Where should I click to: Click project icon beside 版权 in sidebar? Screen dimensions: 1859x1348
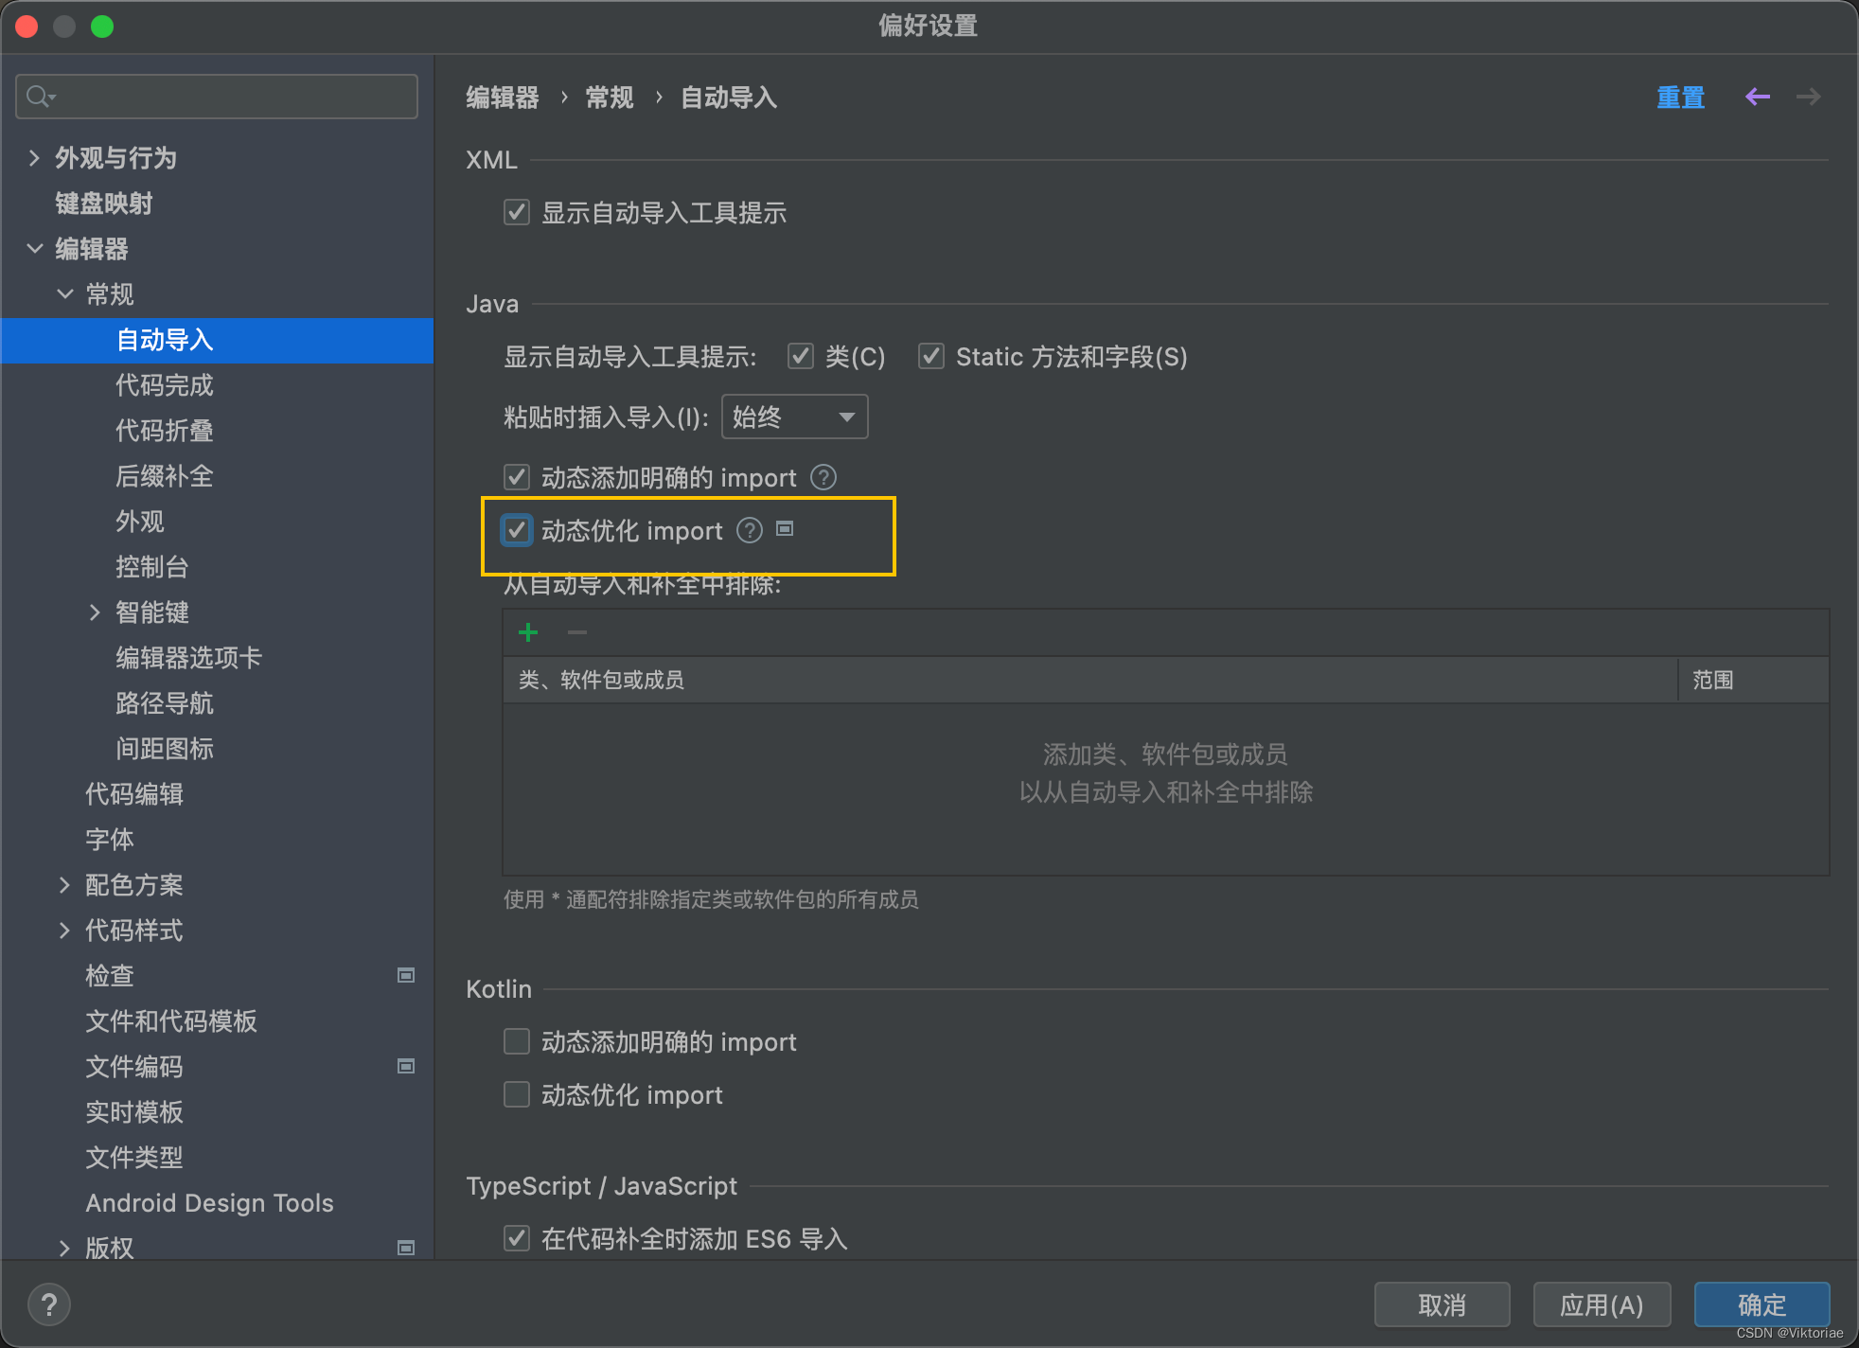click(x=406, y=1248)
